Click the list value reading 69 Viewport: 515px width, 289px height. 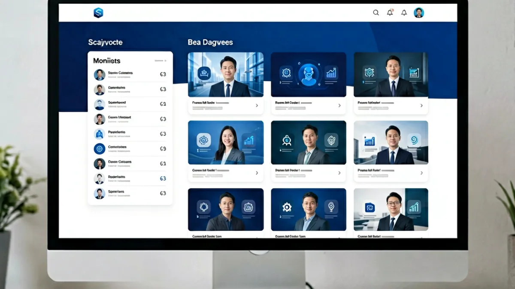pyautogui.click(x=163, y=149)
